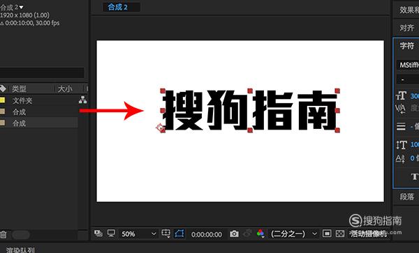The image size is (419, 253).
Task: Toggle the transparency grid icon
Action: click(340, 233)
